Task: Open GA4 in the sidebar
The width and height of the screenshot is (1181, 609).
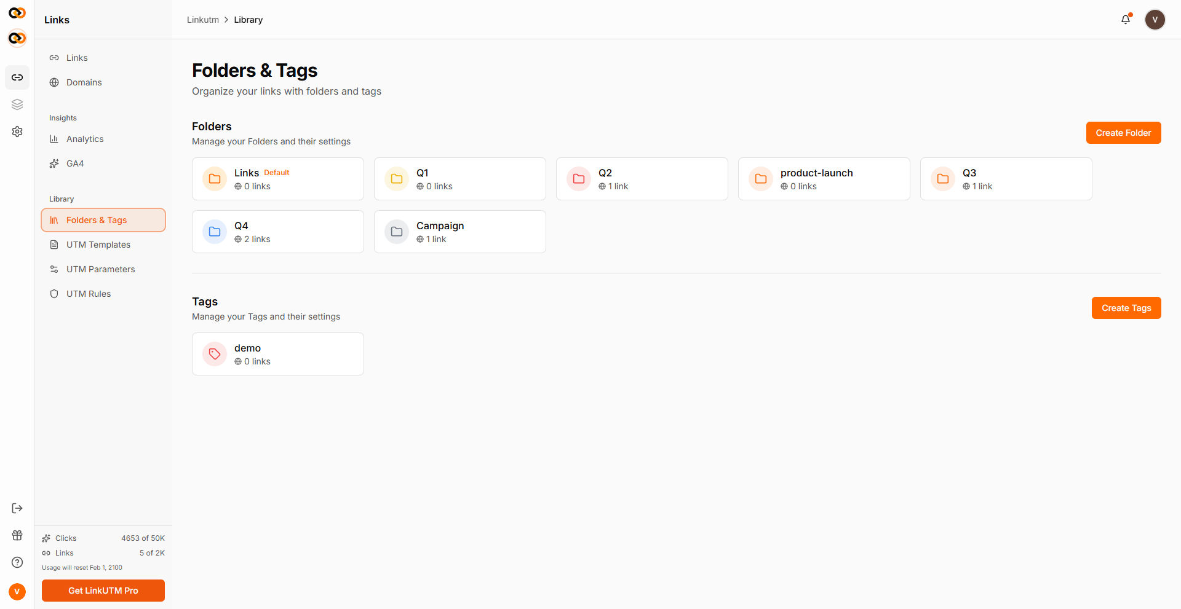Action: 103,163
